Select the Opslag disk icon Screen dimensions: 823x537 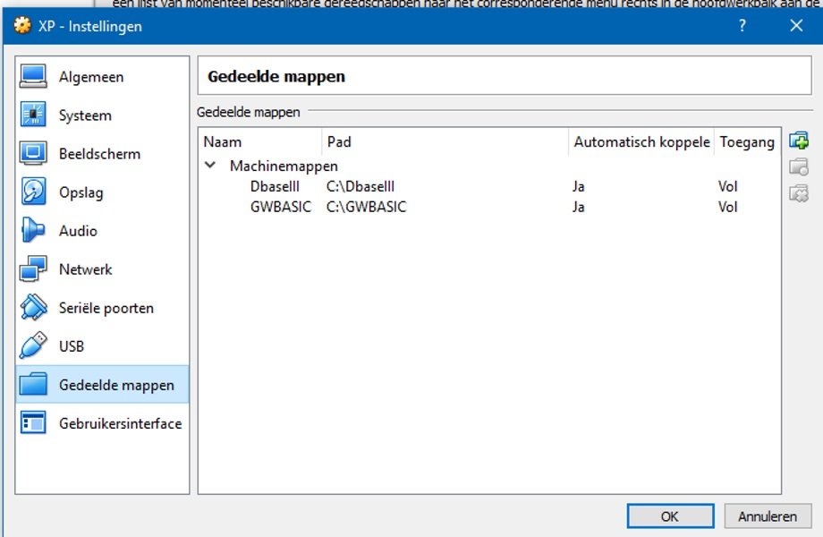(x=33, y=192)
